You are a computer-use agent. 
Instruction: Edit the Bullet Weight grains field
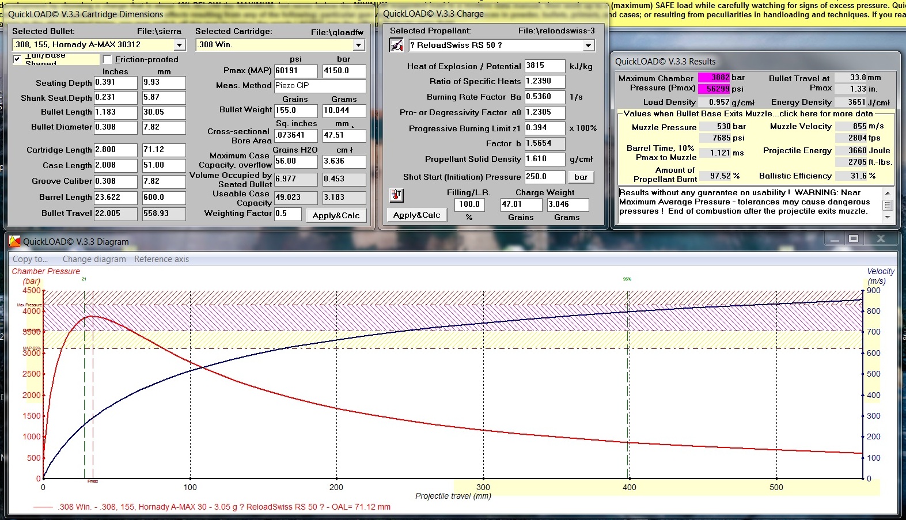295,111
